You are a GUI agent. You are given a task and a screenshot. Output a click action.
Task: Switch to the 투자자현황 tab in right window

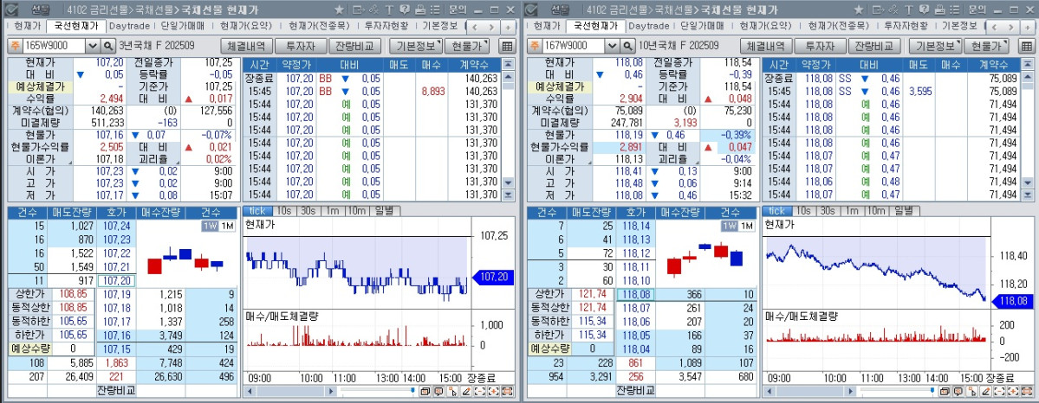906,26
